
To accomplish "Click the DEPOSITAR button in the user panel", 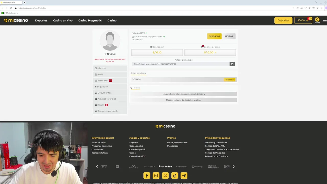I will tap(214, 36).
